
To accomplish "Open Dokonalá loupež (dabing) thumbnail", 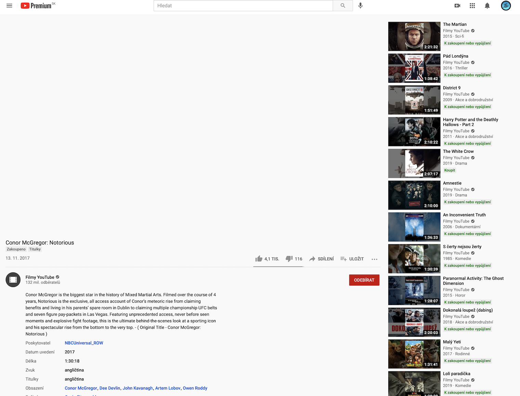I will pyautogui.click(x=414, y=322).
